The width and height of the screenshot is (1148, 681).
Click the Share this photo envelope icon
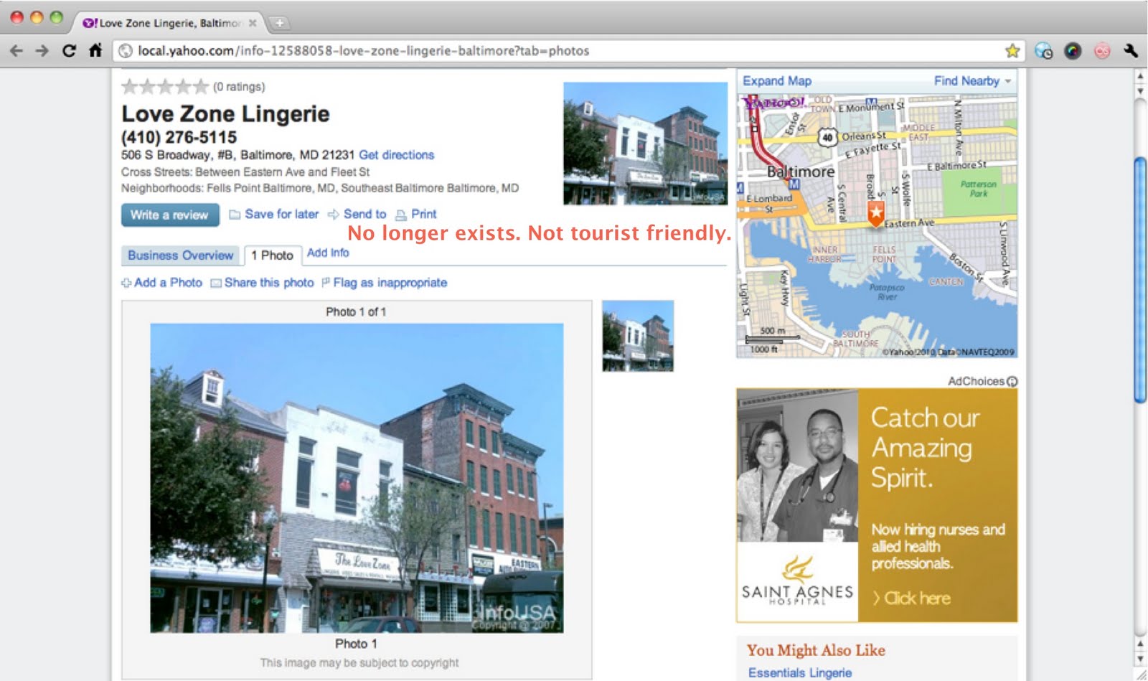point(216,283)
